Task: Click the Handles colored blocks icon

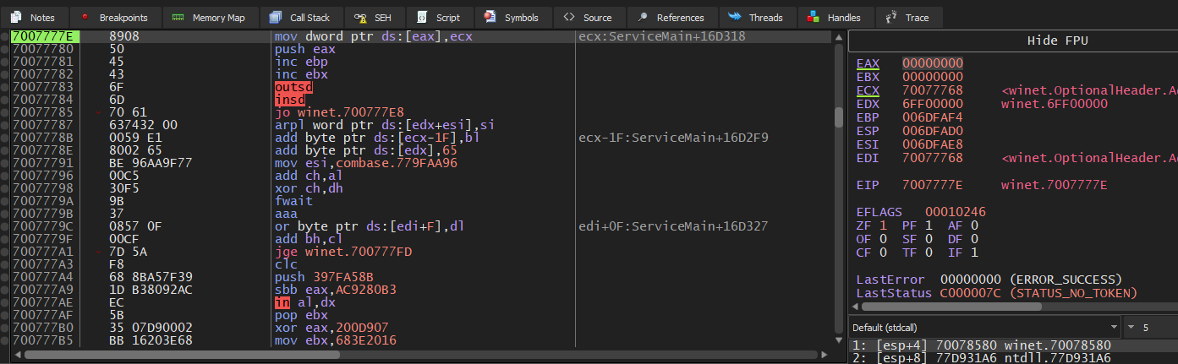Action: 813,17
